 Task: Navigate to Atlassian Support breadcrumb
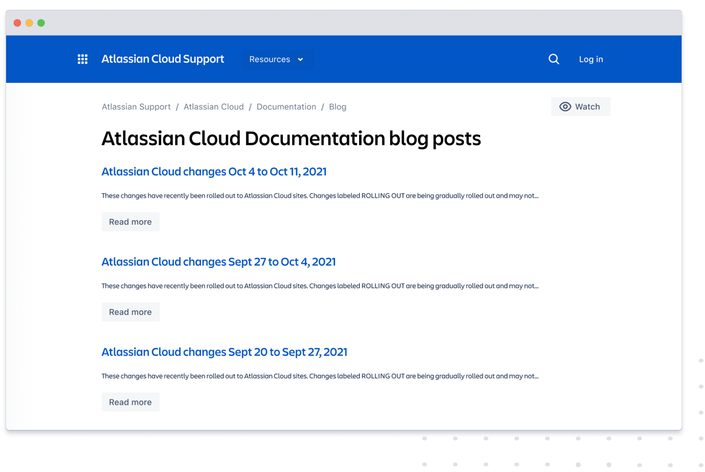point(136,106)
